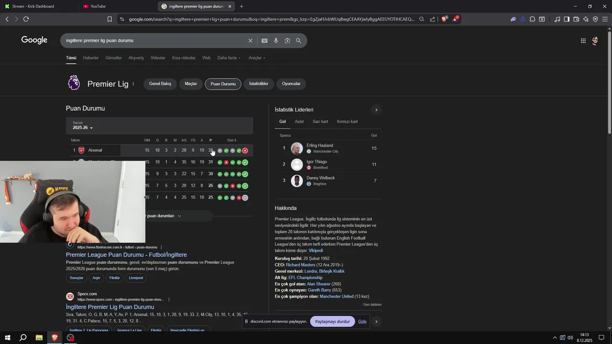
Task: Expand the Daha fazla dropdown
Action: [x=229, y=58]
